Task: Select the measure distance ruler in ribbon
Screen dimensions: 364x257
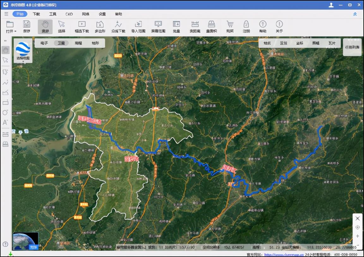Action: click(x=195, y=24)
